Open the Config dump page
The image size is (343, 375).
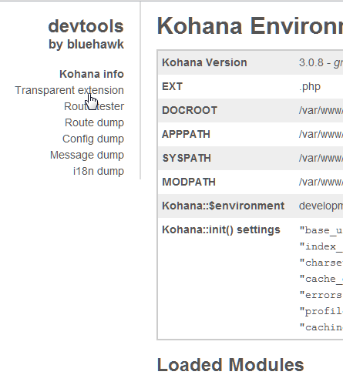93,139
